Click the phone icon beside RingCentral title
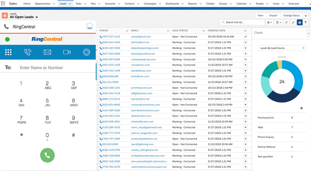This screenshot has width=311, height=171. tap(6, 27)
